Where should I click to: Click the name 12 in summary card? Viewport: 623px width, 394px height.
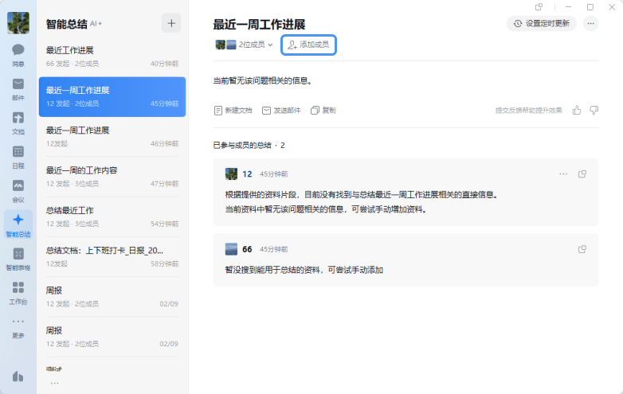[x=247, y=174]
